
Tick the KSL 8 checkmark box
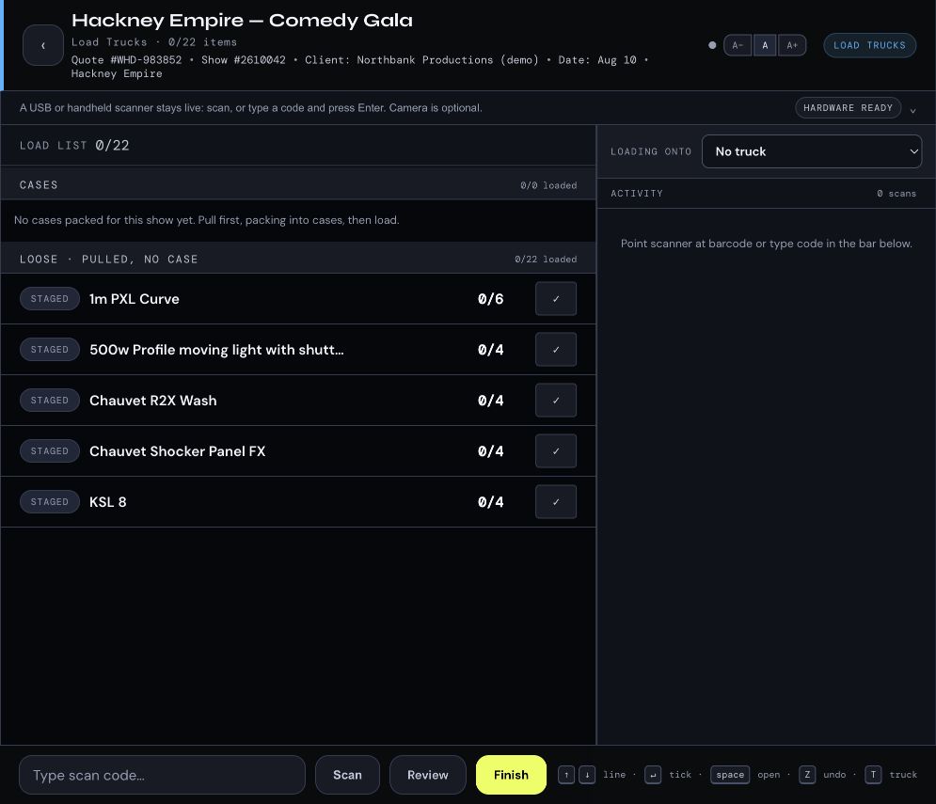pyautogui.click(x=556, y=501)
